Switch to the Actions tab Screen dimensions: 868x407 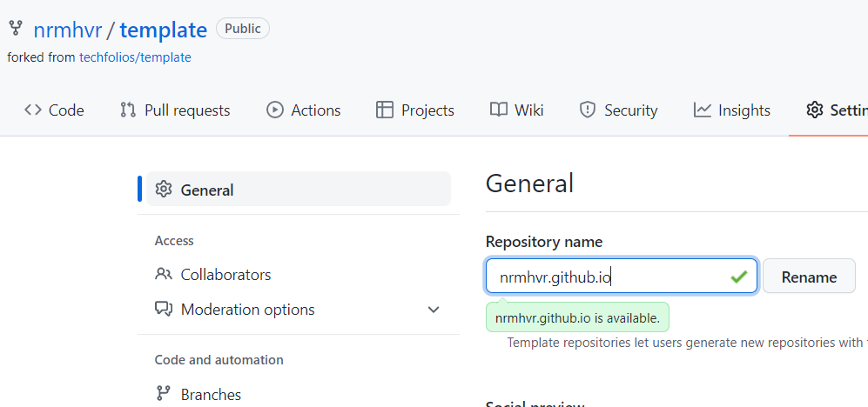click(303, 110)
